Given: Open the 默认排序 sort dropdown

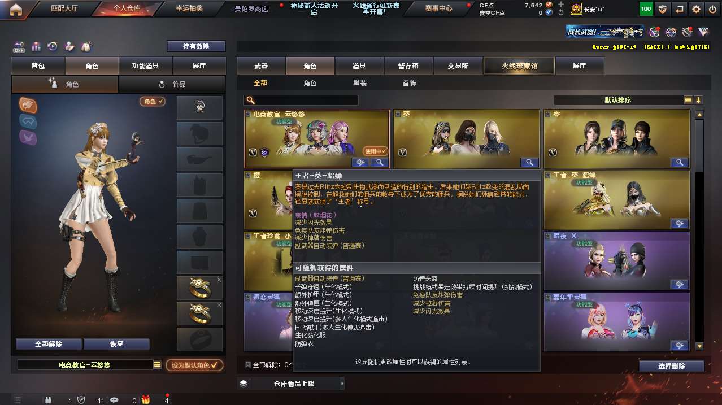Looking at the screenshot, I should 619,100.
